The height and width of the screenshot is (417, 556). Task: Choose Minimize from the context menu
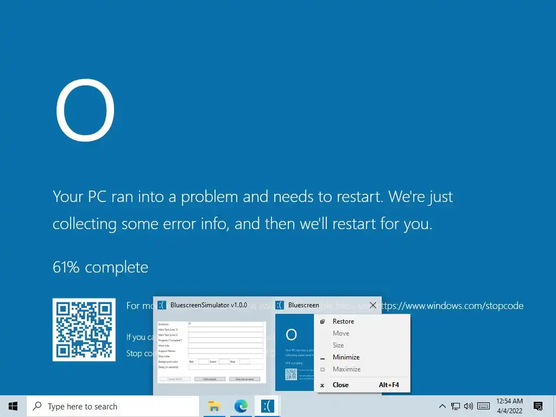tap(362, 357)
